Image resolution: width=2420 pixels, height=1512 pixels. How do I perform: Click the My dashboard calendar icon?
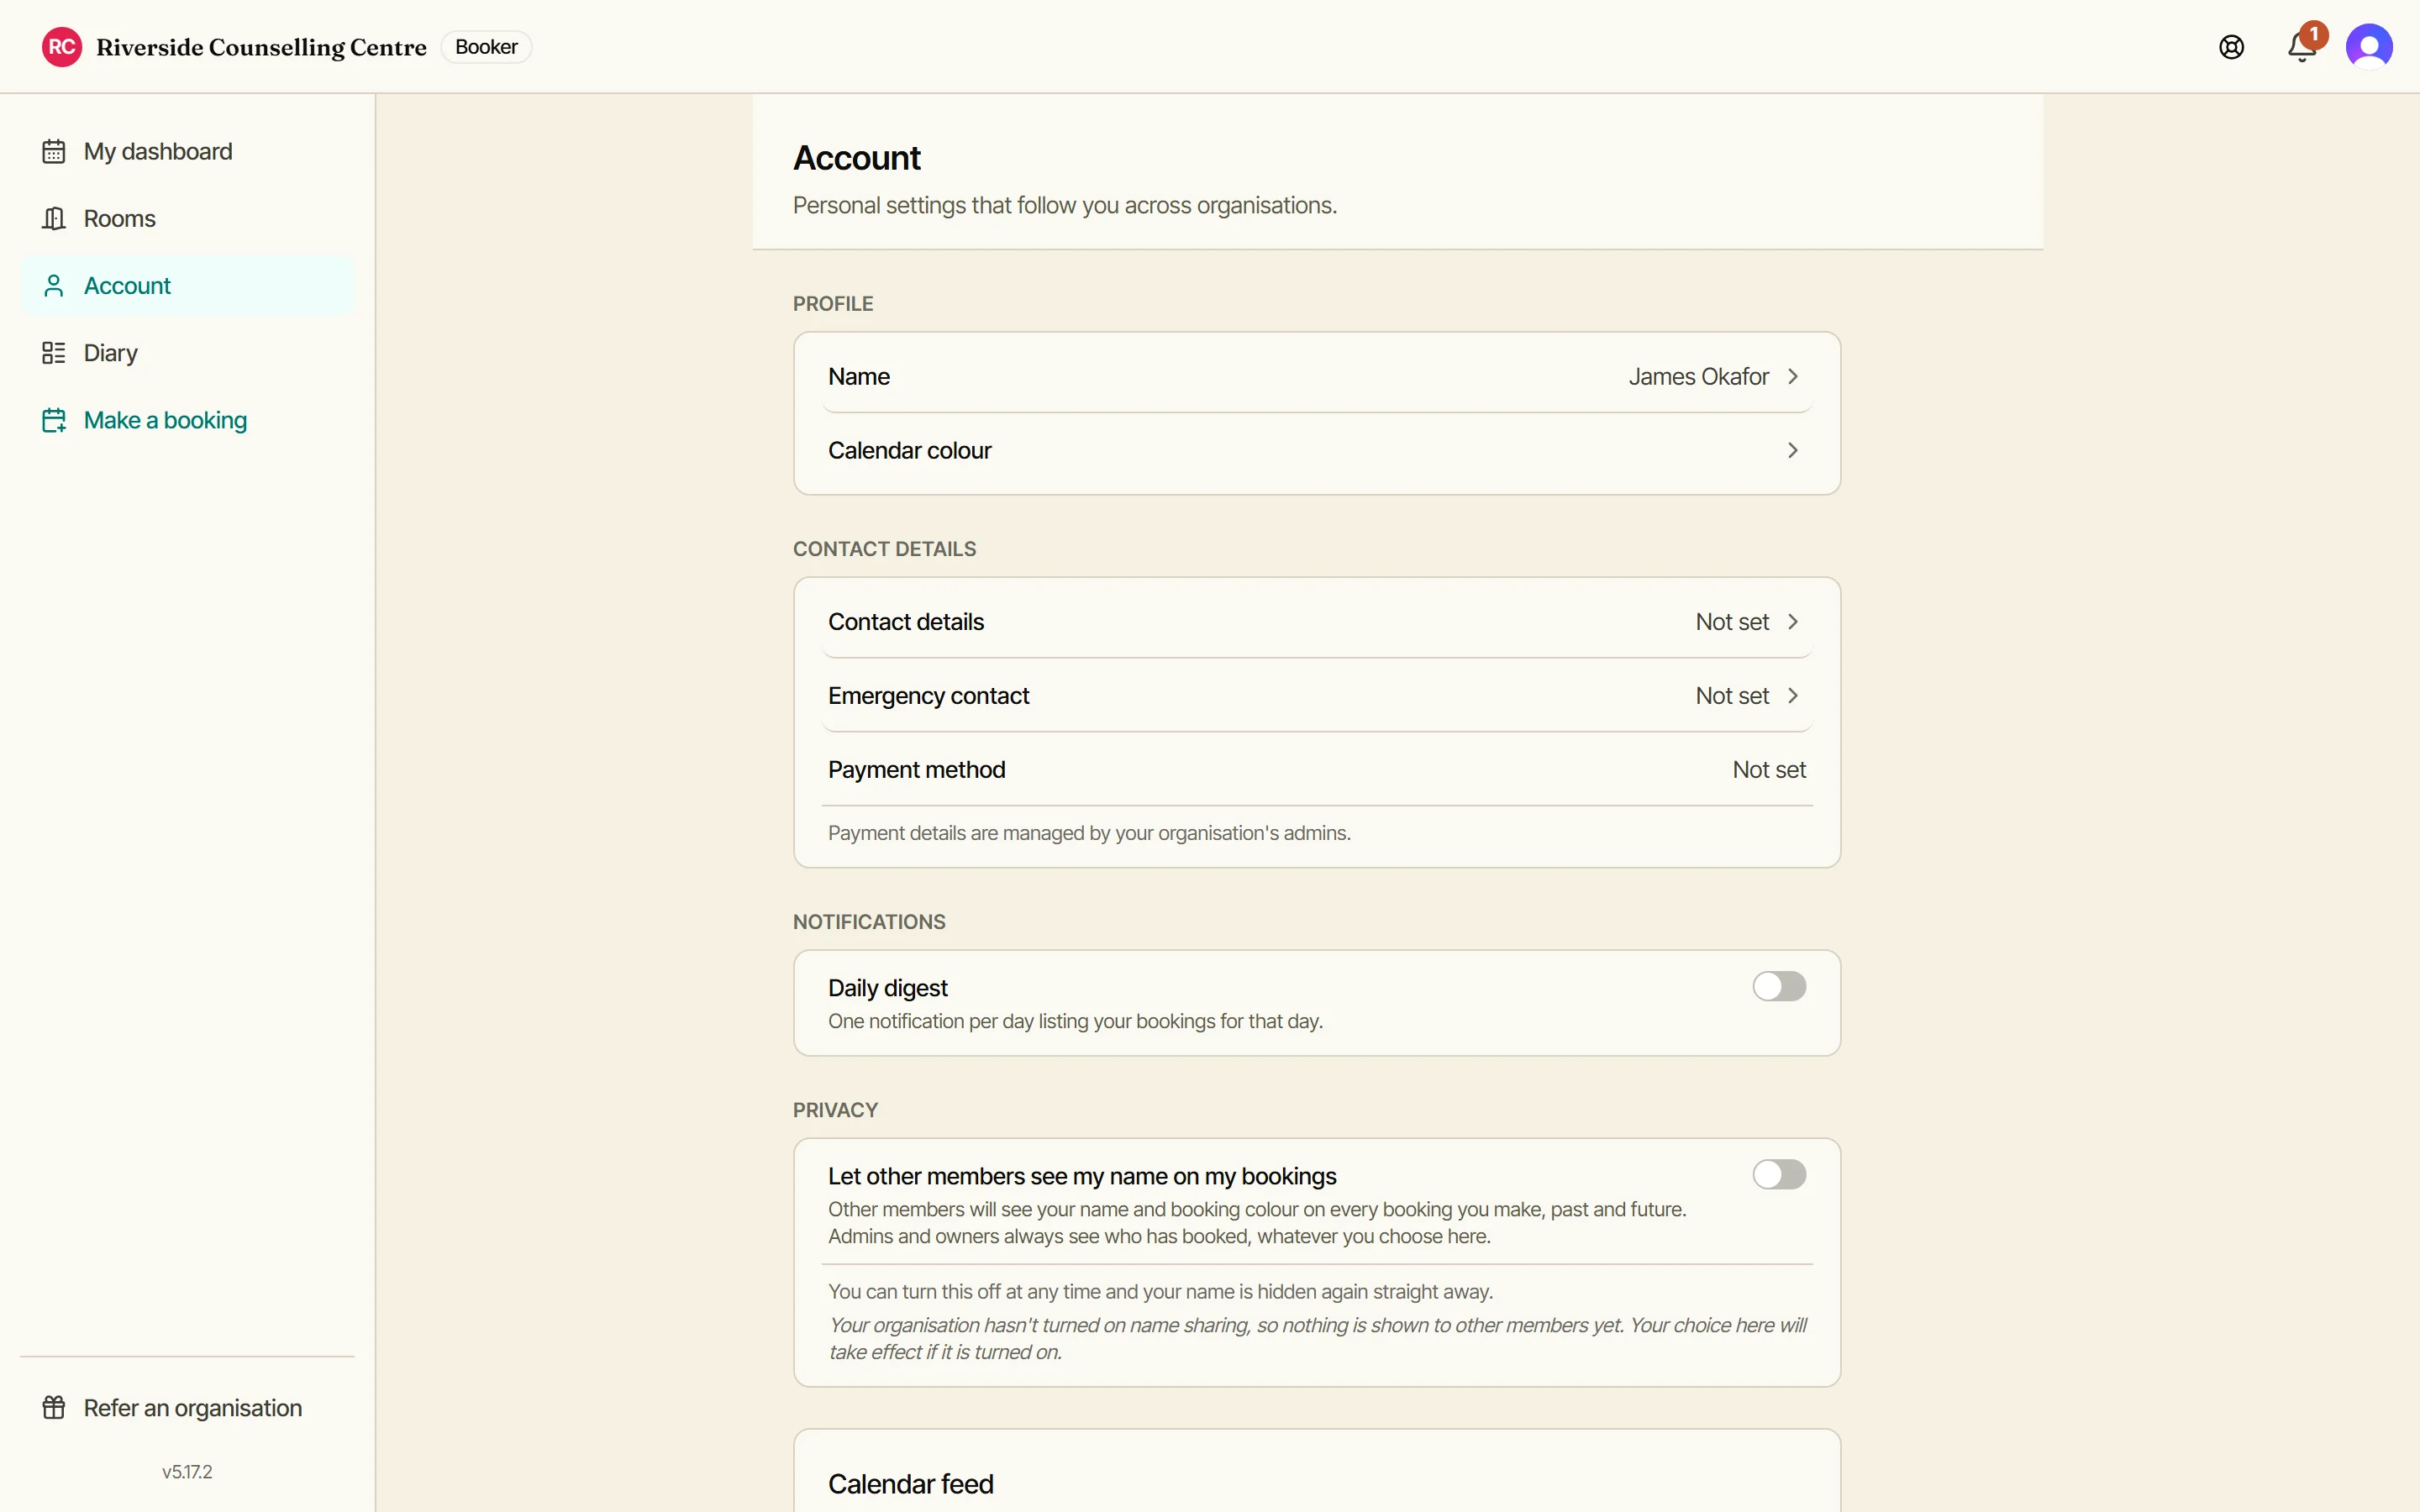point(54,151)
